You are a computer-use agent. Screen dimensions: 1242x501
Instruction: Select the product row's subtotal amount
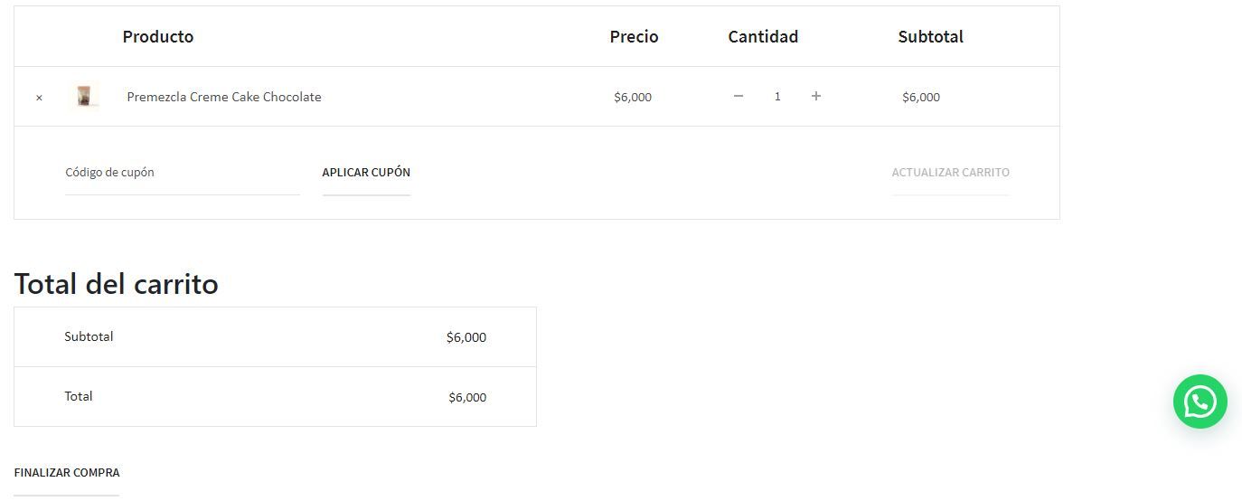(x=921, y=98)
